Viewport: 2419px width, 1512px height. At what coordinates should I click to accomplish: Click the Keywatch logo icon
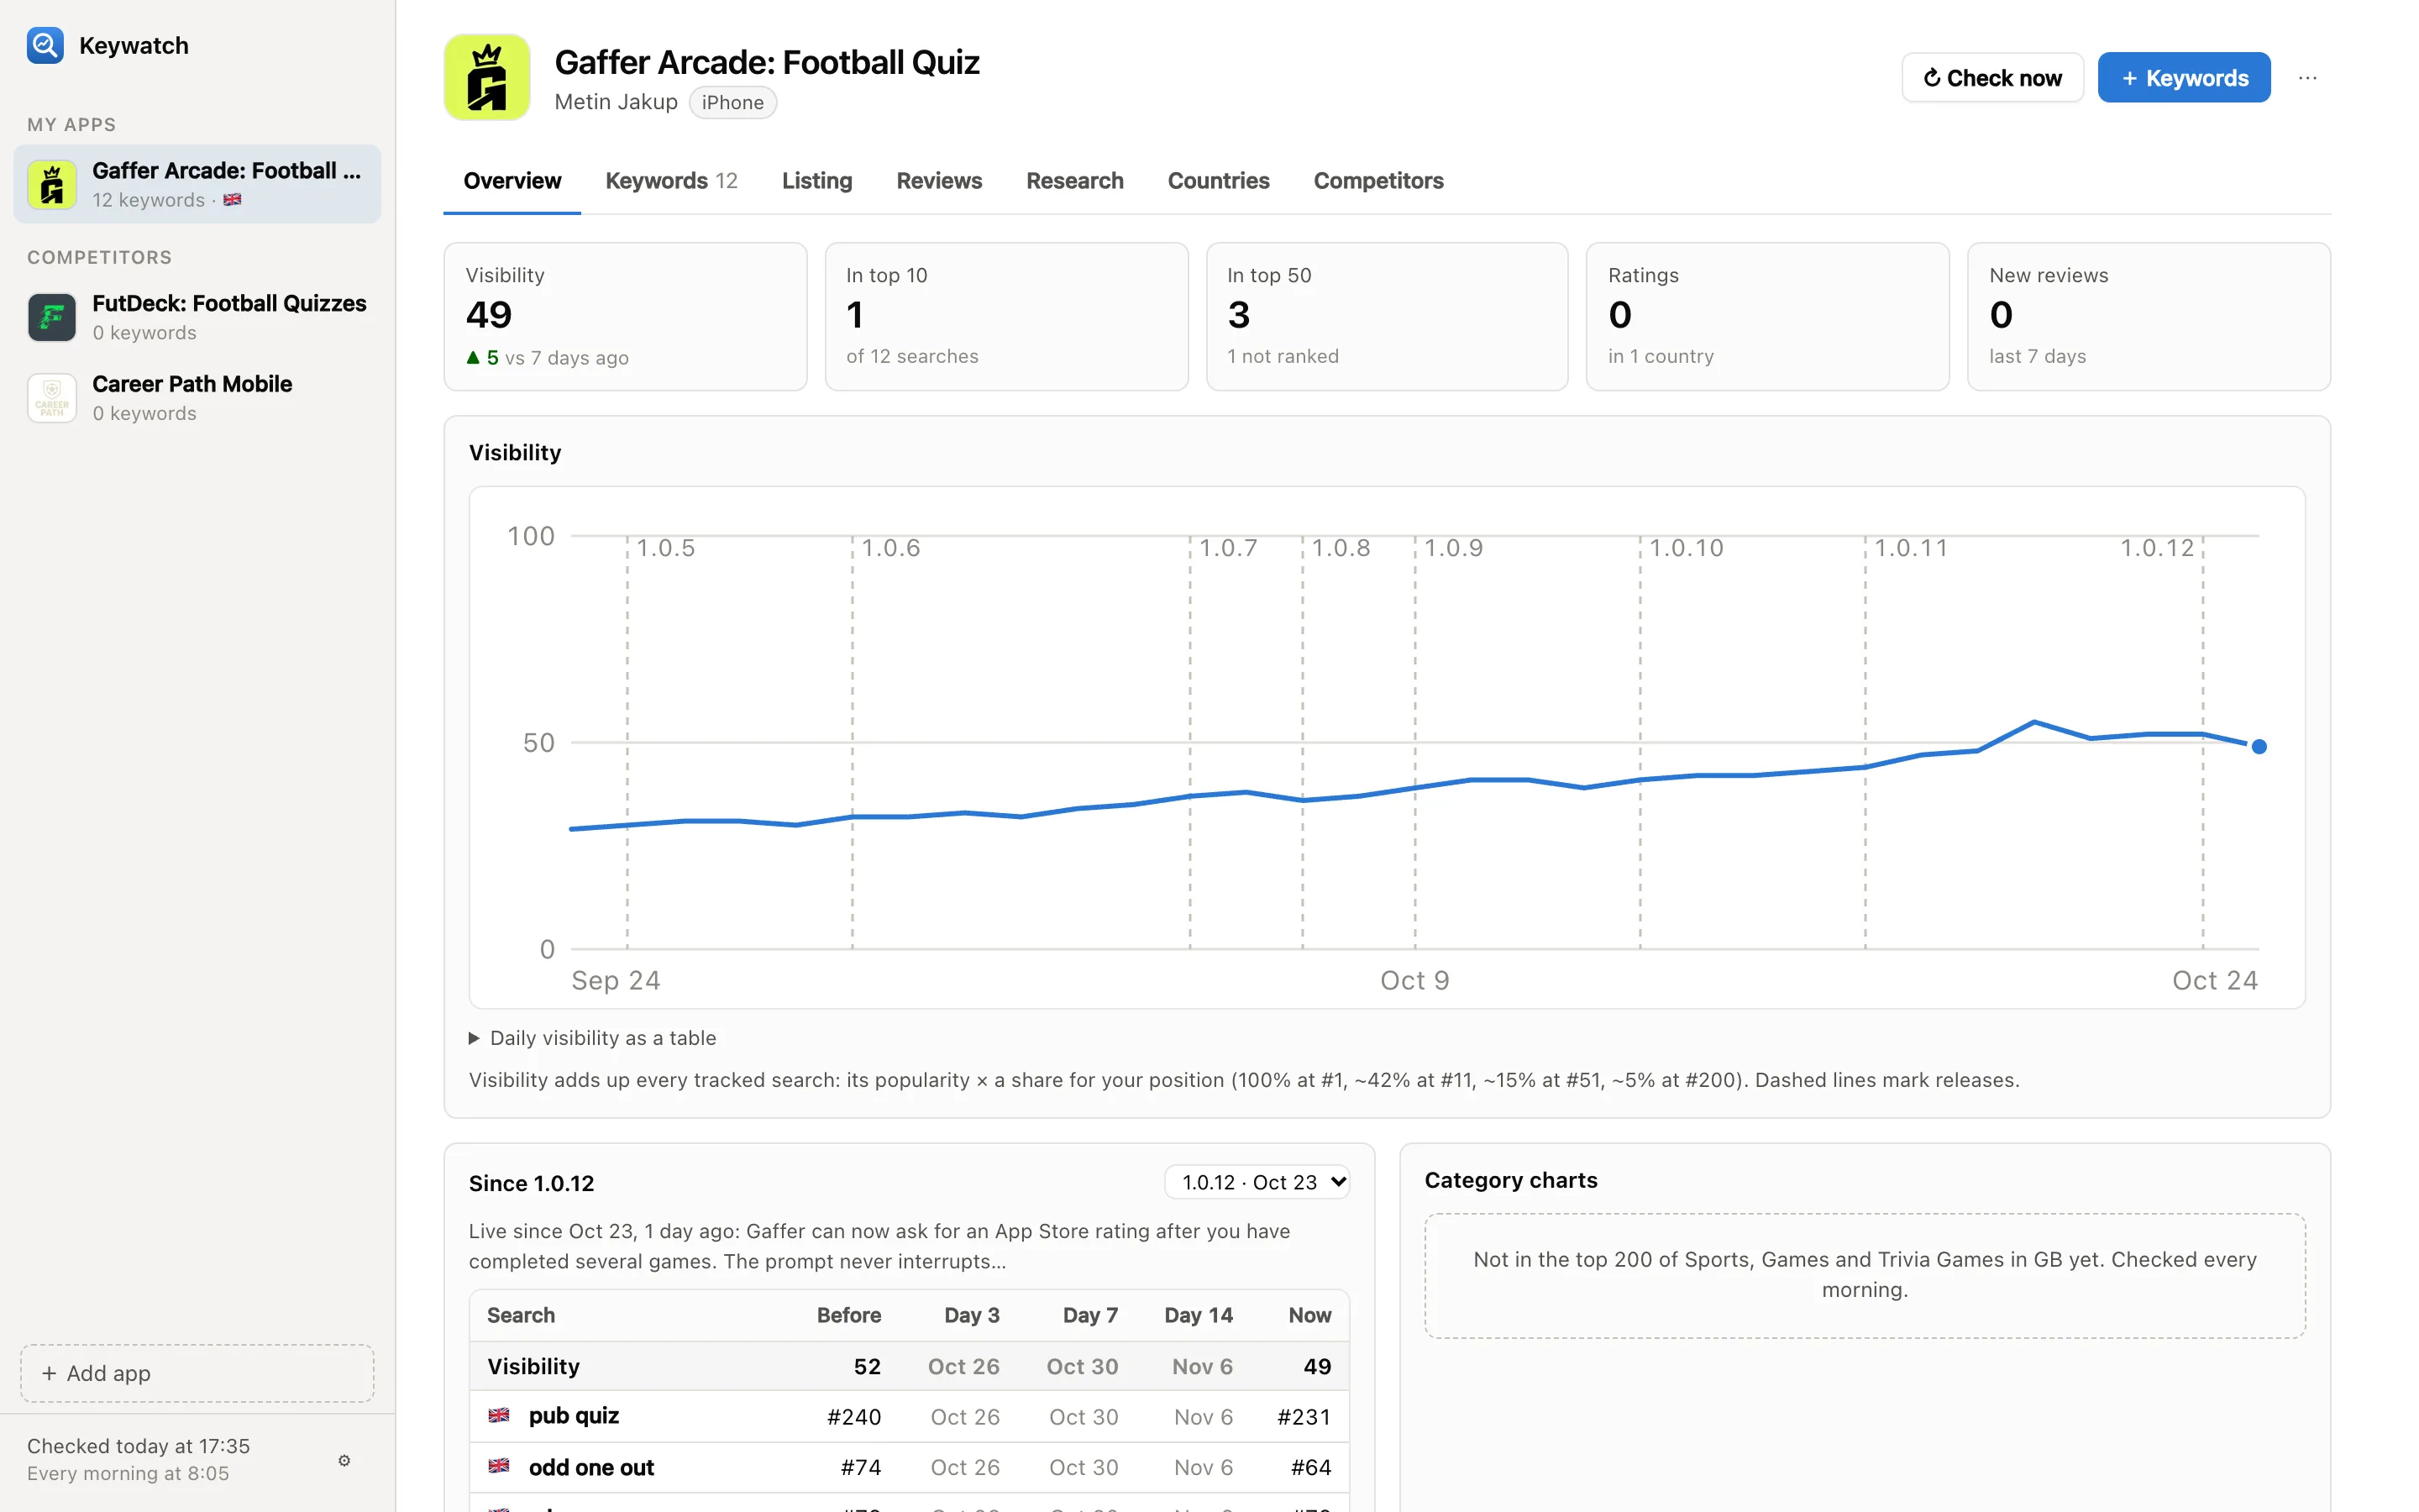click(x=45, y=45)
